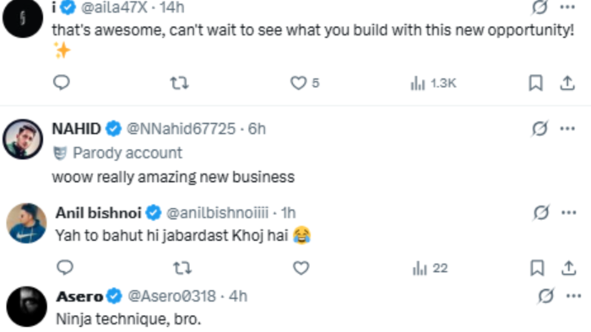This screenshot has height=332, width=591.
Task: Reply to aila47X's awesome opportunity post
Action: point(62,83)
